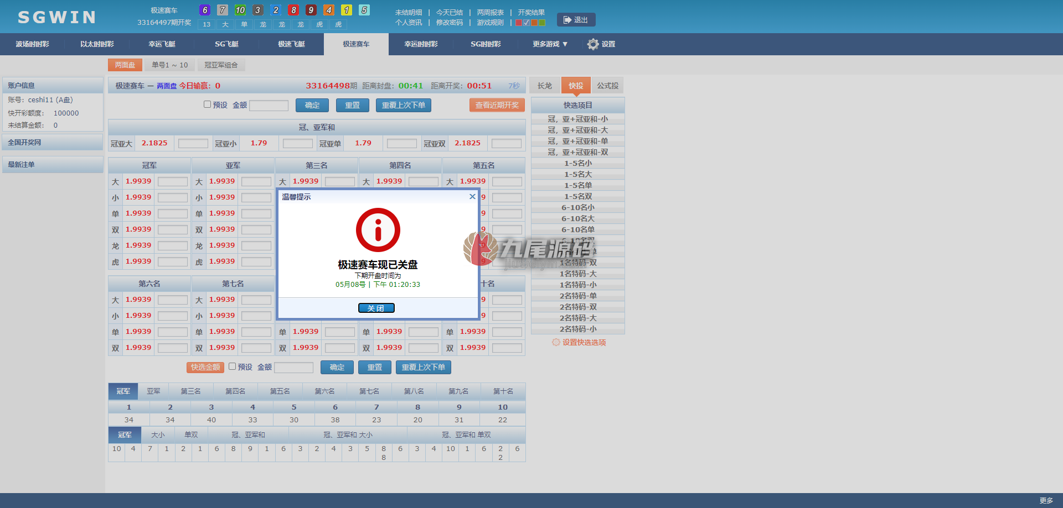Click the red number 8 ball

coord(293,10)
